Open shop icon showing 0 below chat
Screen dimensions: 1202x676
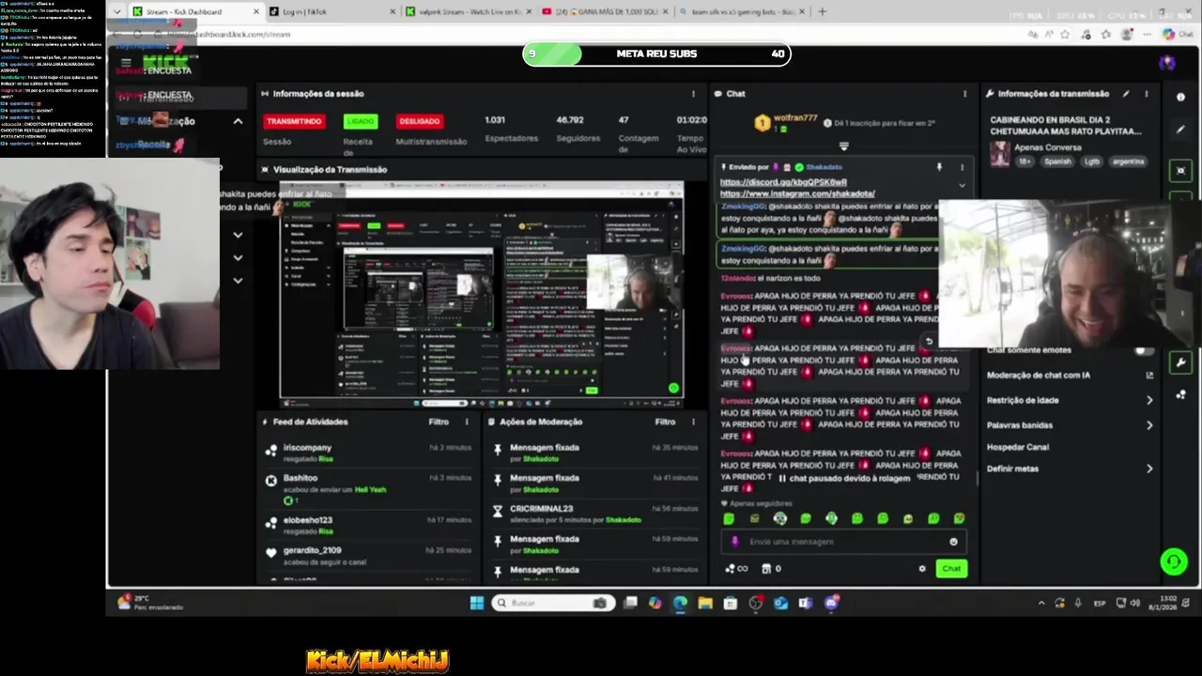[x=771, y=569]
